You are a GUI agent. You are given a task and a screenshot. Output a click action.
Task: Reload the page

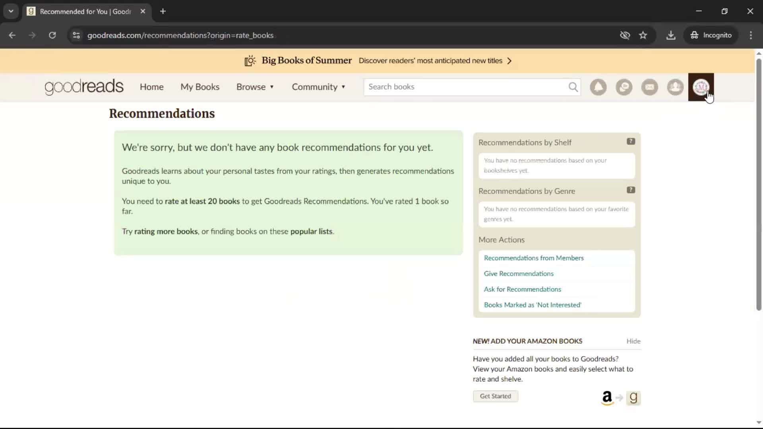[52, 35]
